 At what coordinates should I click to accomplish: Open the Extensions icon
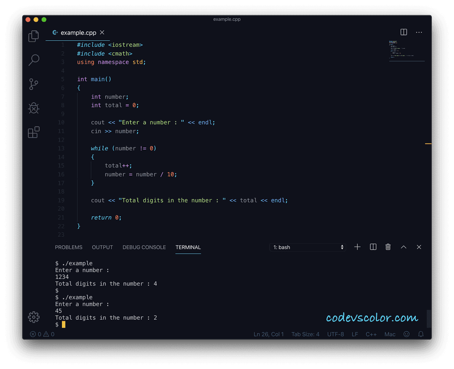(x=33, y=132)
